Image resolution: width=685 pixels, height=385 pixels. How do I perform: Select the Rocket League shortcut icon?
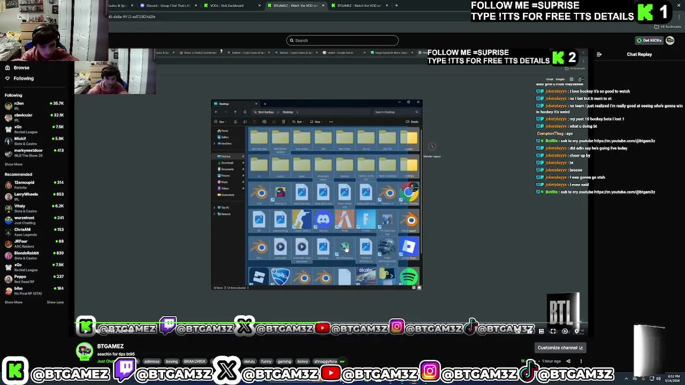pyautogui.click(x=280, y=278)
